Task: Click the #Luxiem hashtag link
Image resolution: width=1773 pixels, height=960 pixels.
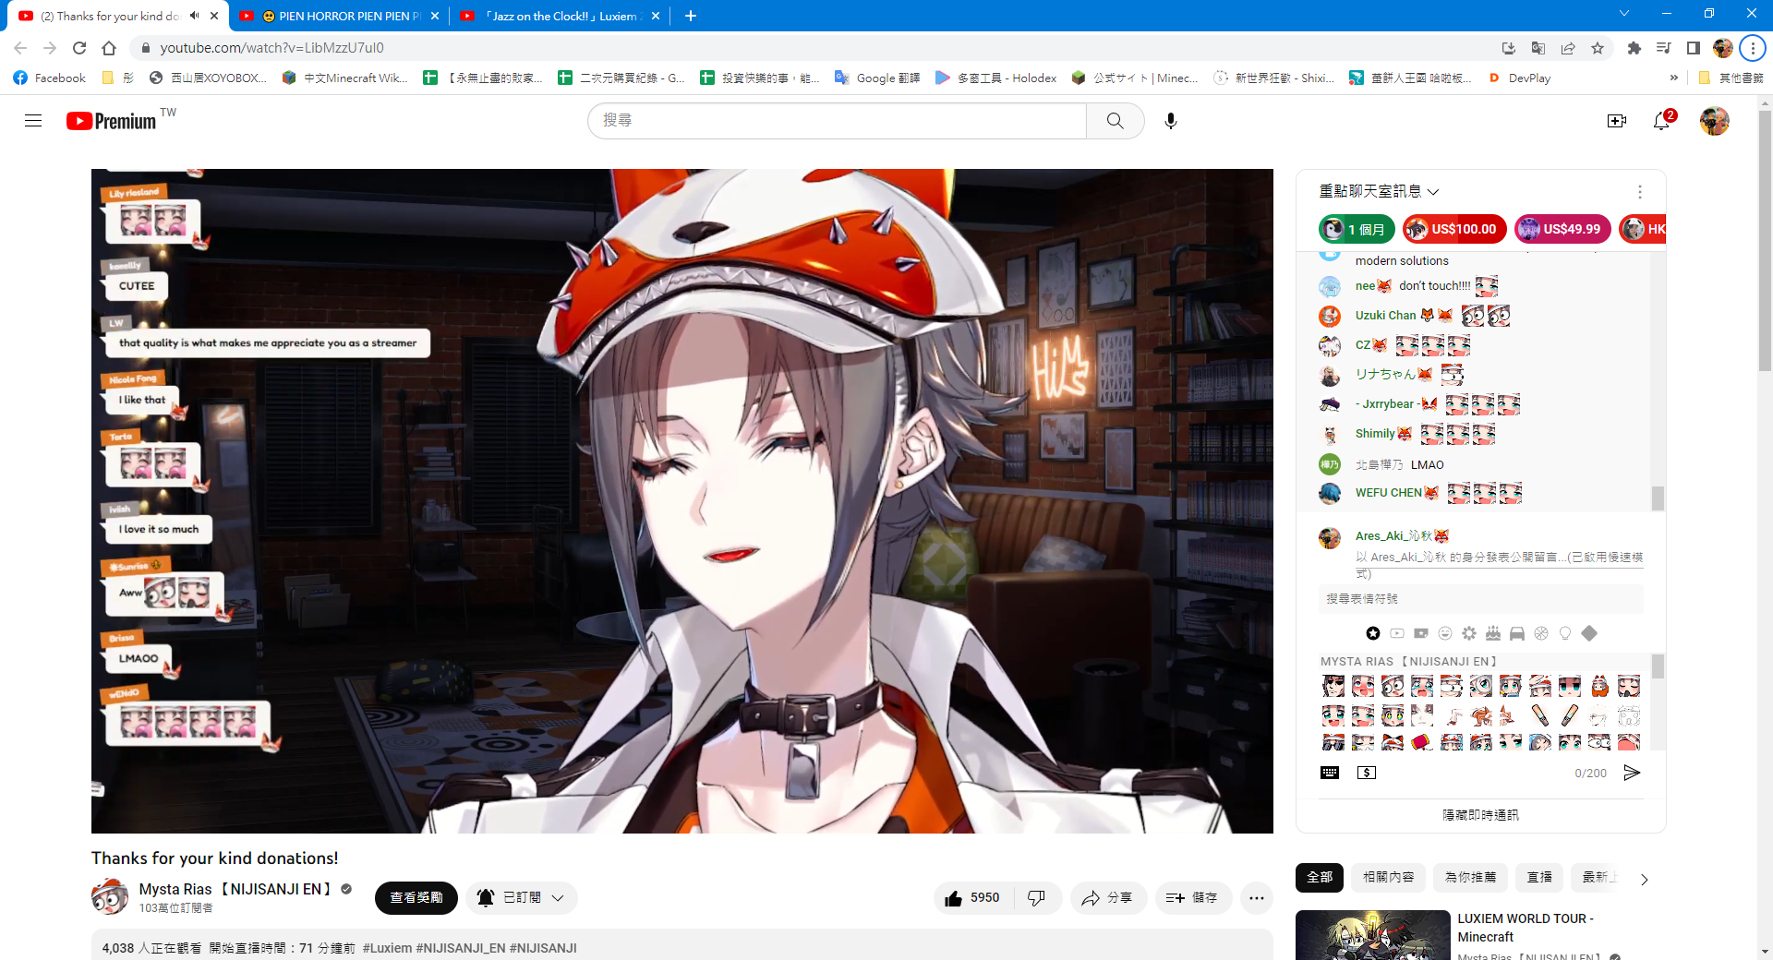Action: 388,948
